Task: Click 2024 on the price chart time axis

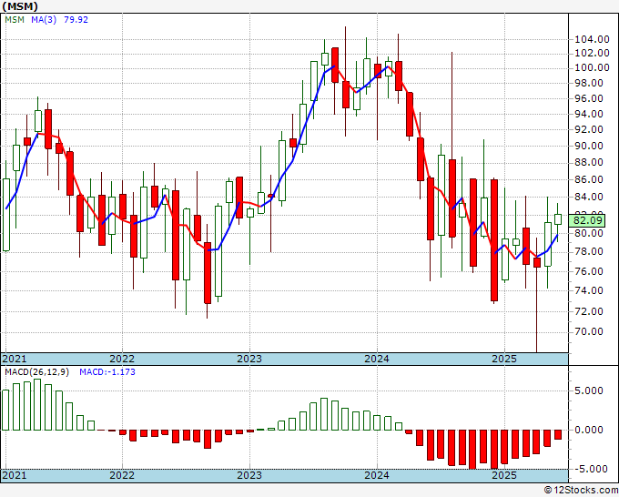Action: pyautogui.click(x=377, y=359)
